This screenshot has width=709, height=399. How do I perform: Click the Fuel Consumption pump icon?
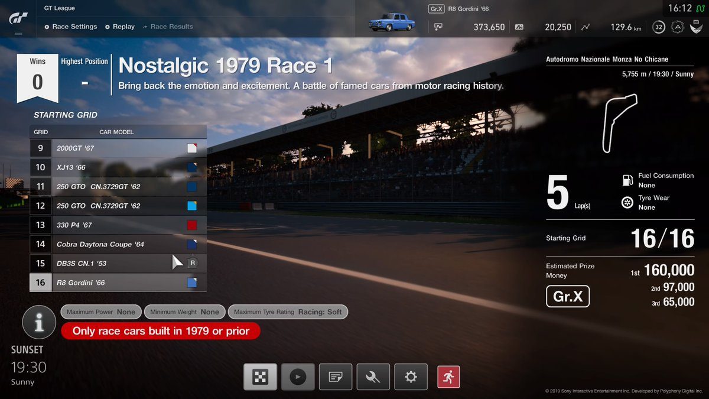click(x=627, y=180)
